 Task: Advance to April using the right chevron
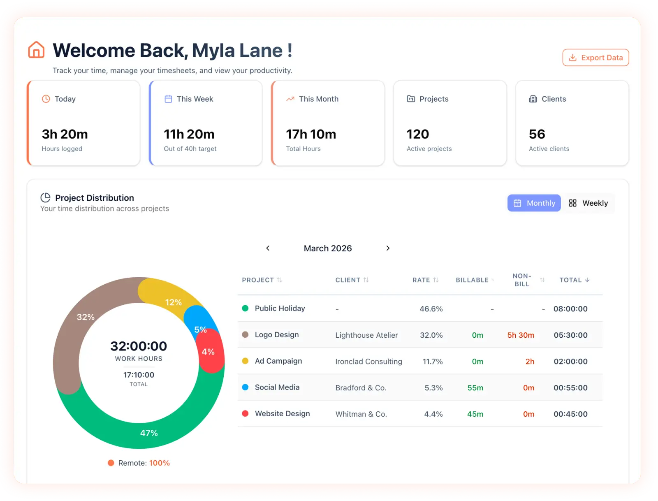pyautogui.click(x=388, y=248)
